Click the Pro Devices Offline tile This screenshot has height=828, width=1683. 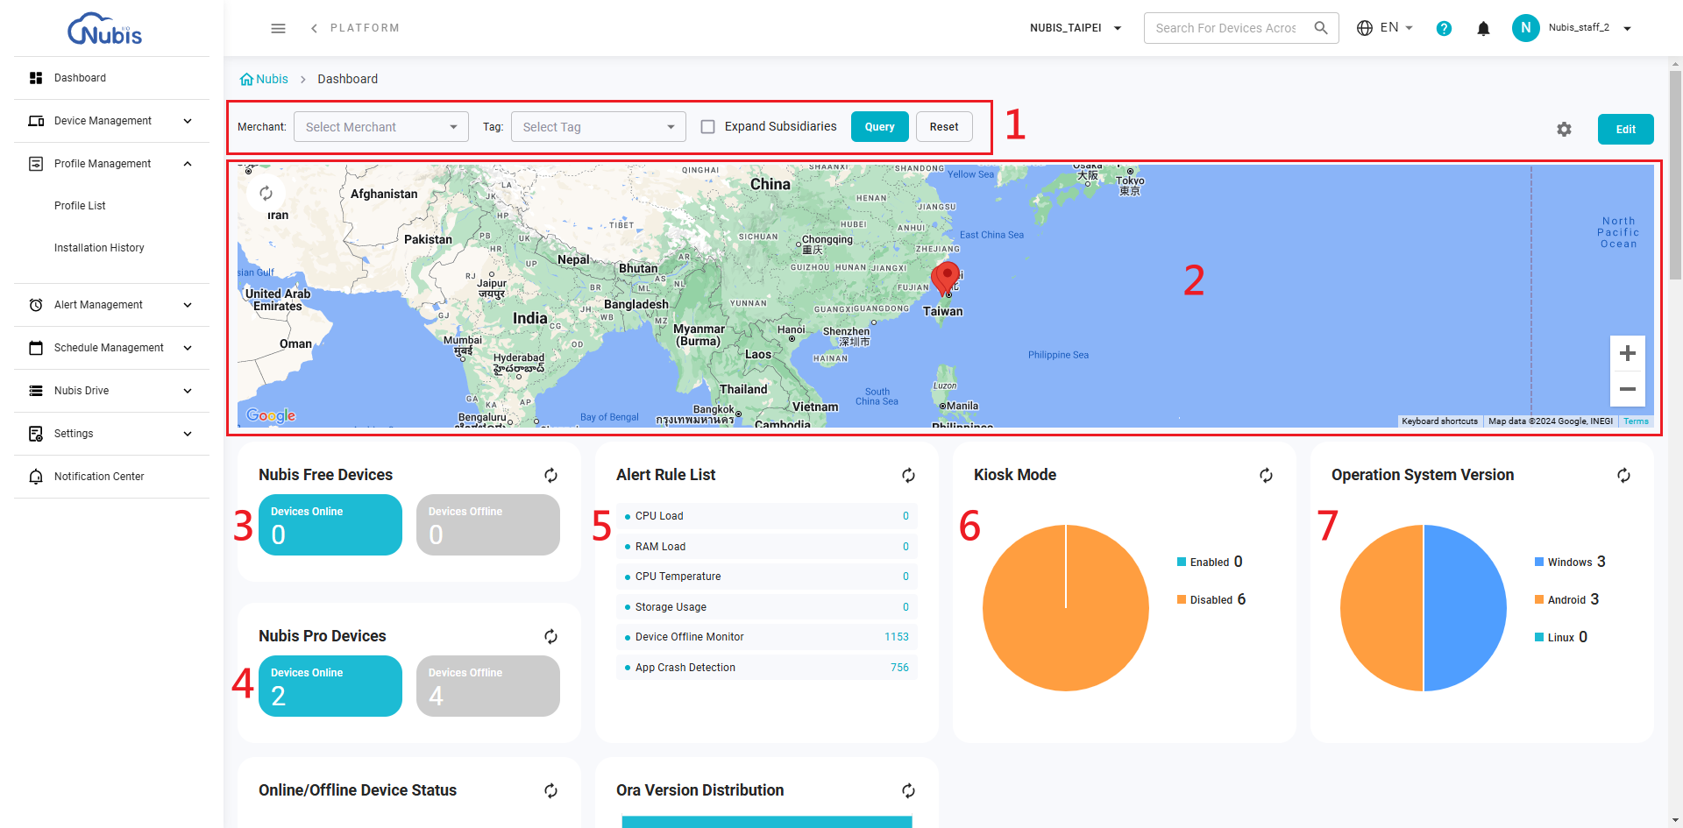click(x=488, y=686)
